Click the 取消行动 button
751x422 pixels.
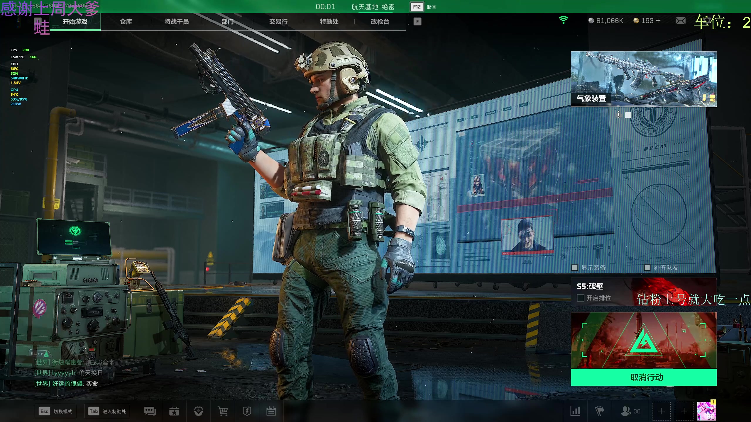tap(644, 377)
